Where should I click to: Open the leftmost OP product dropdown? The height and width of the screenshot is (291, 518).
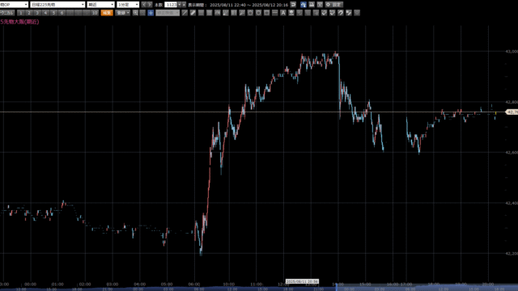14,5
